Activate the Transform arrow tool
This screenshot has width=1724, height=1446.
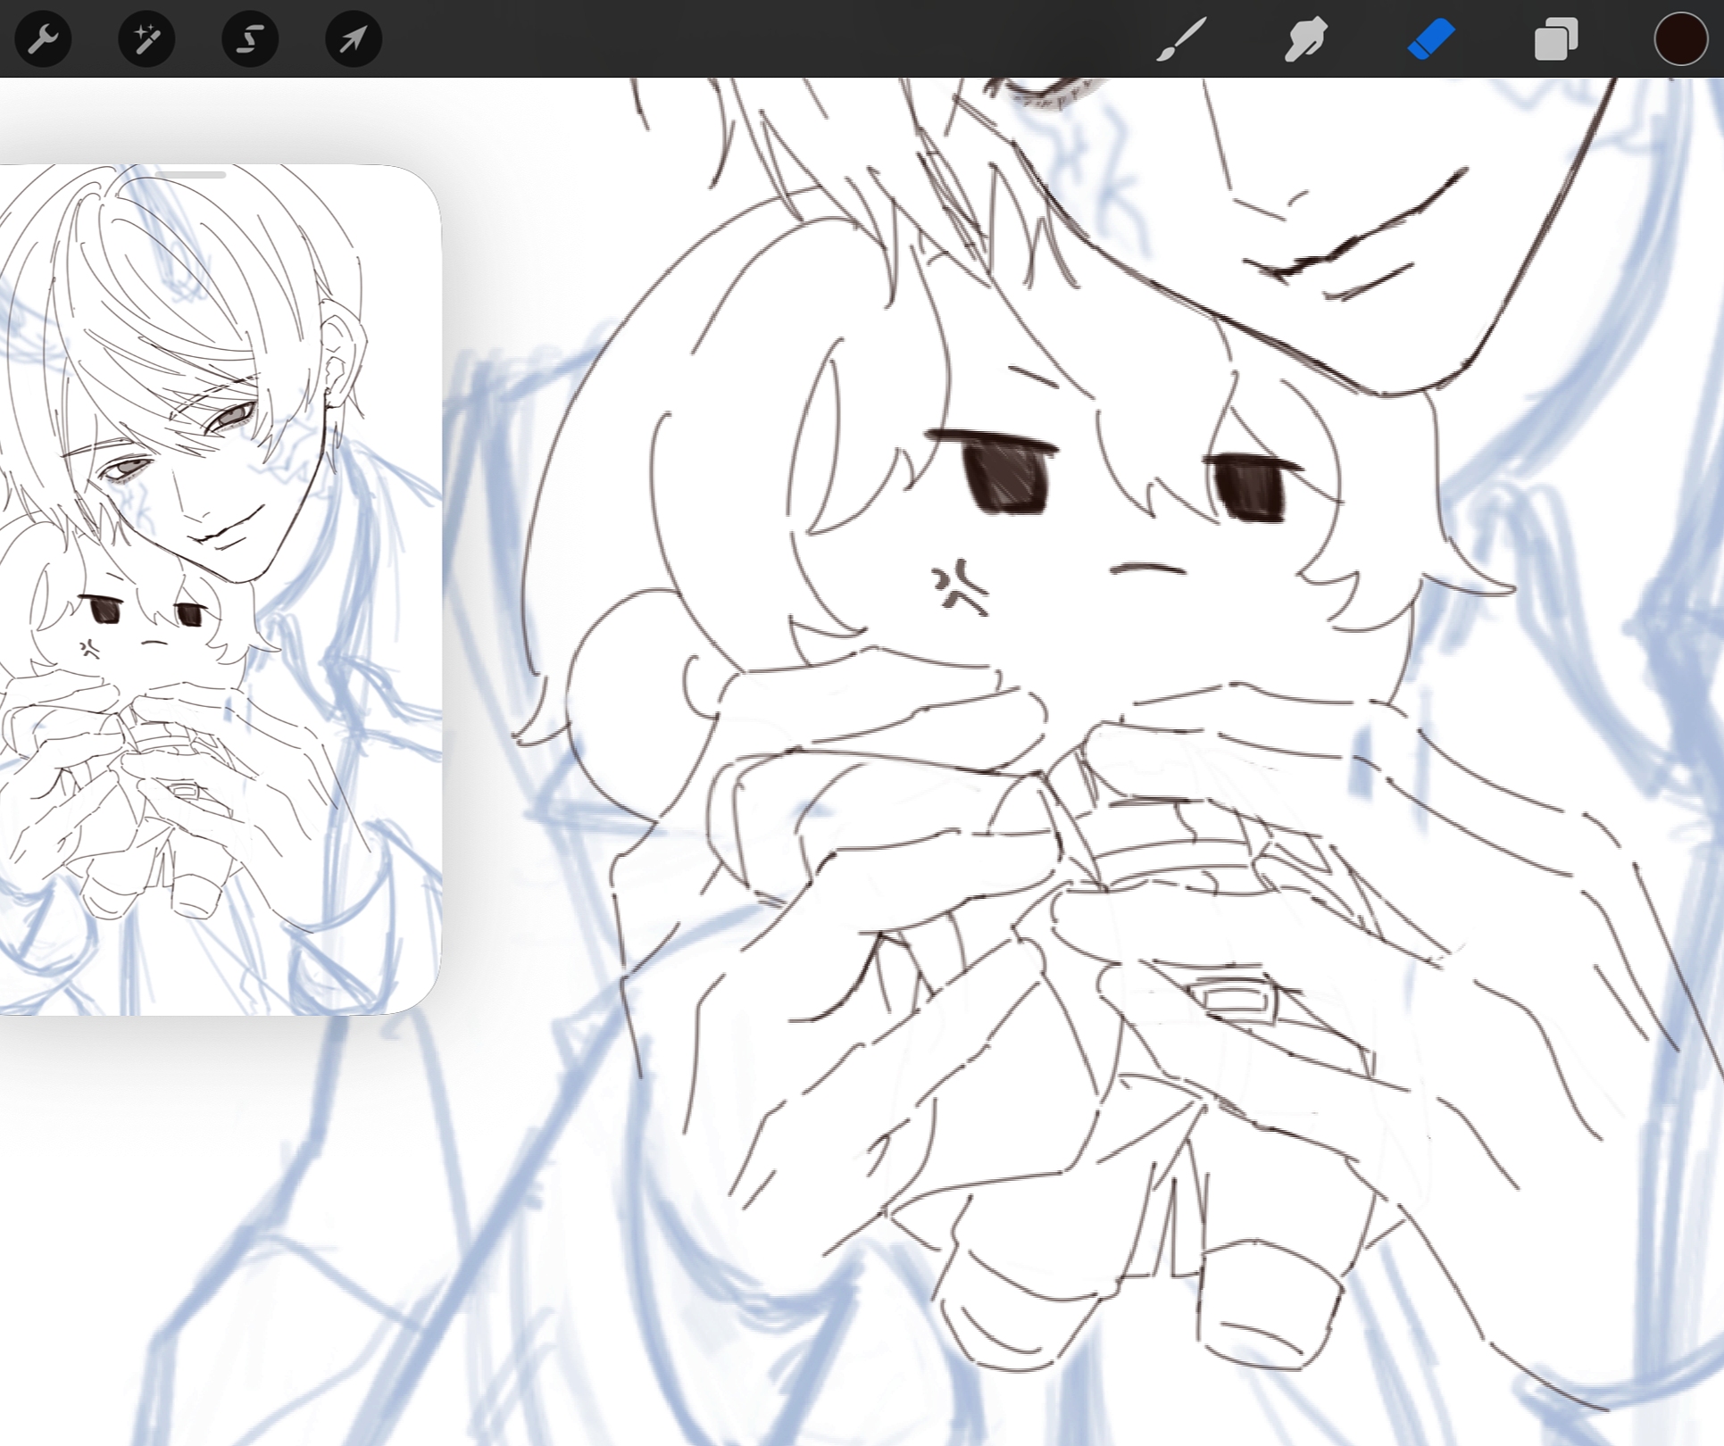354,39
